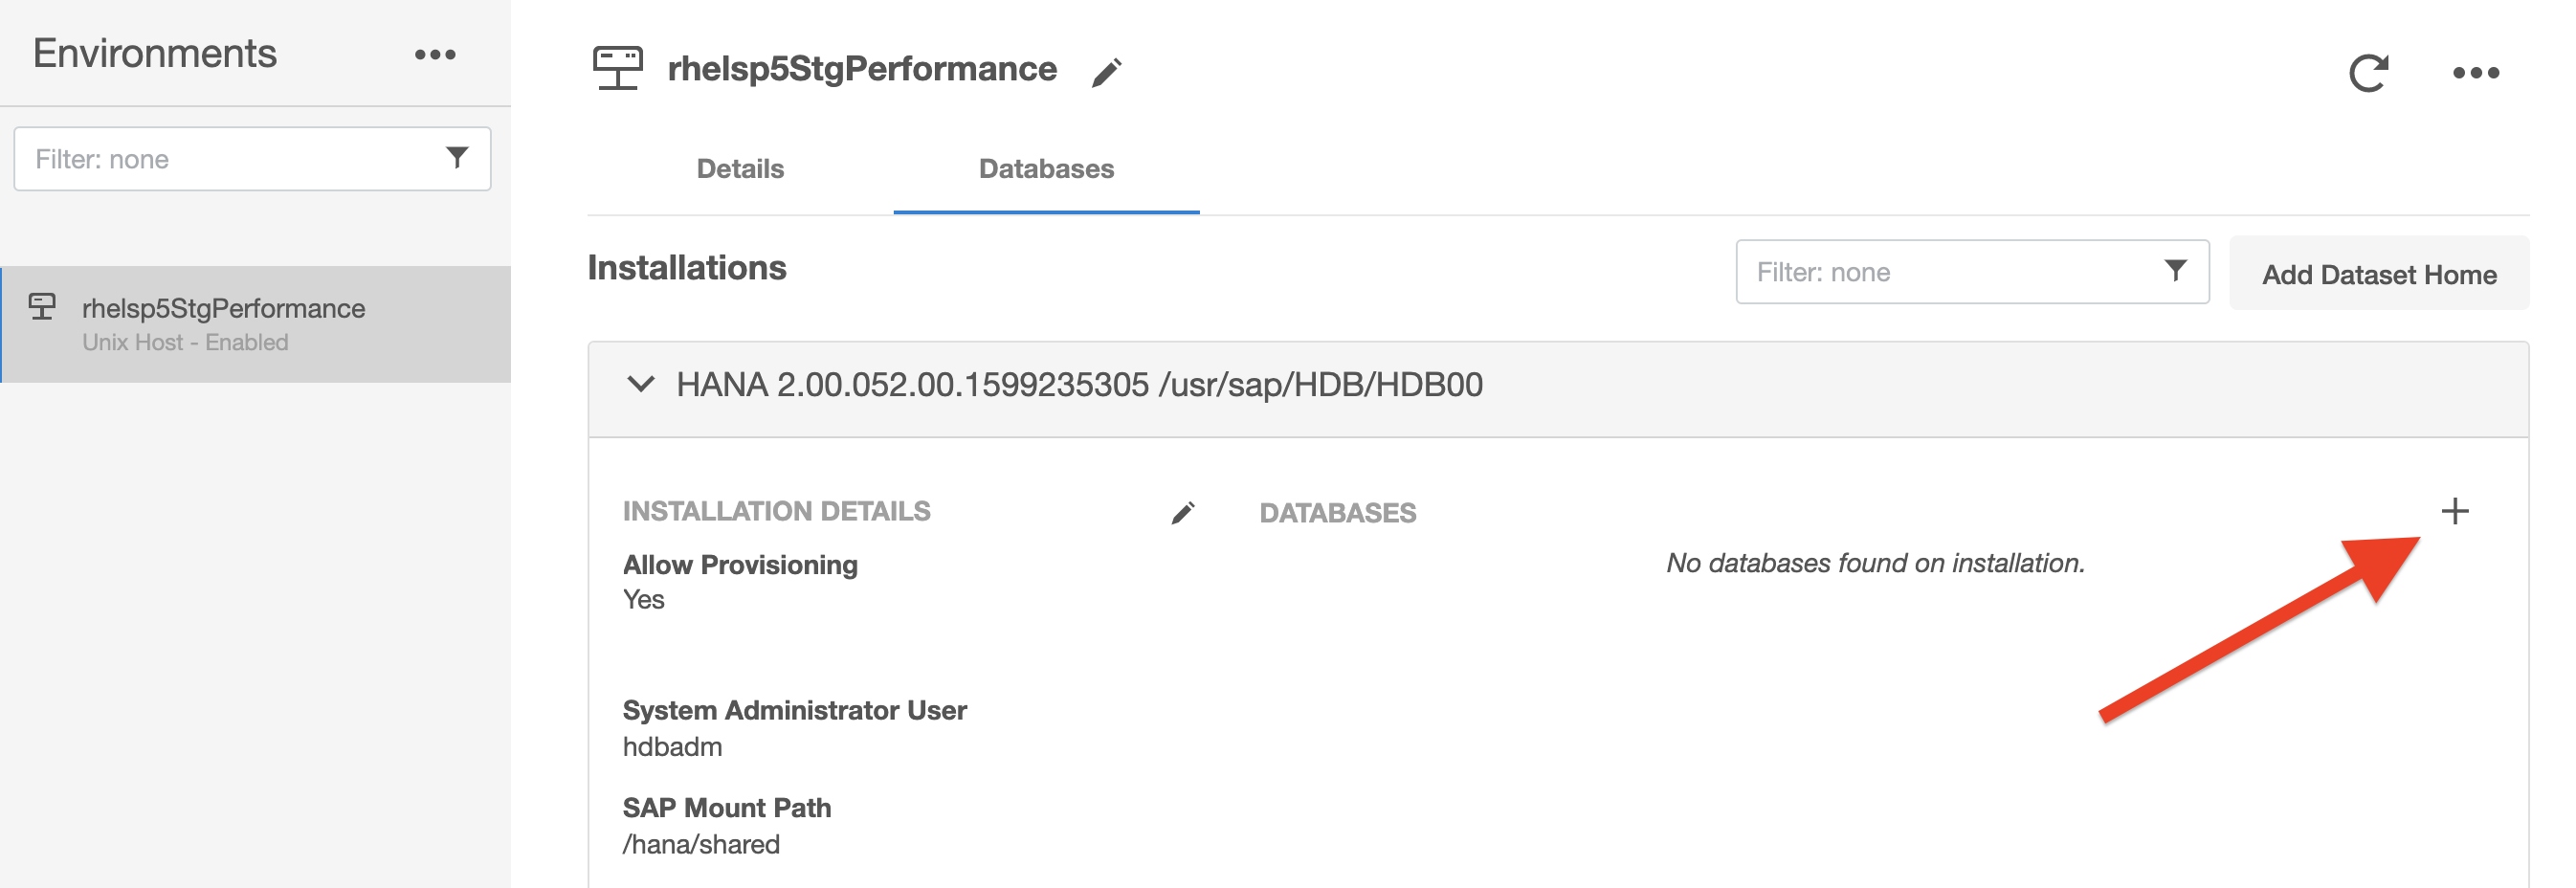
Task: Edit installation details with the pencil icon
Action: click(x=1183, y=513)
